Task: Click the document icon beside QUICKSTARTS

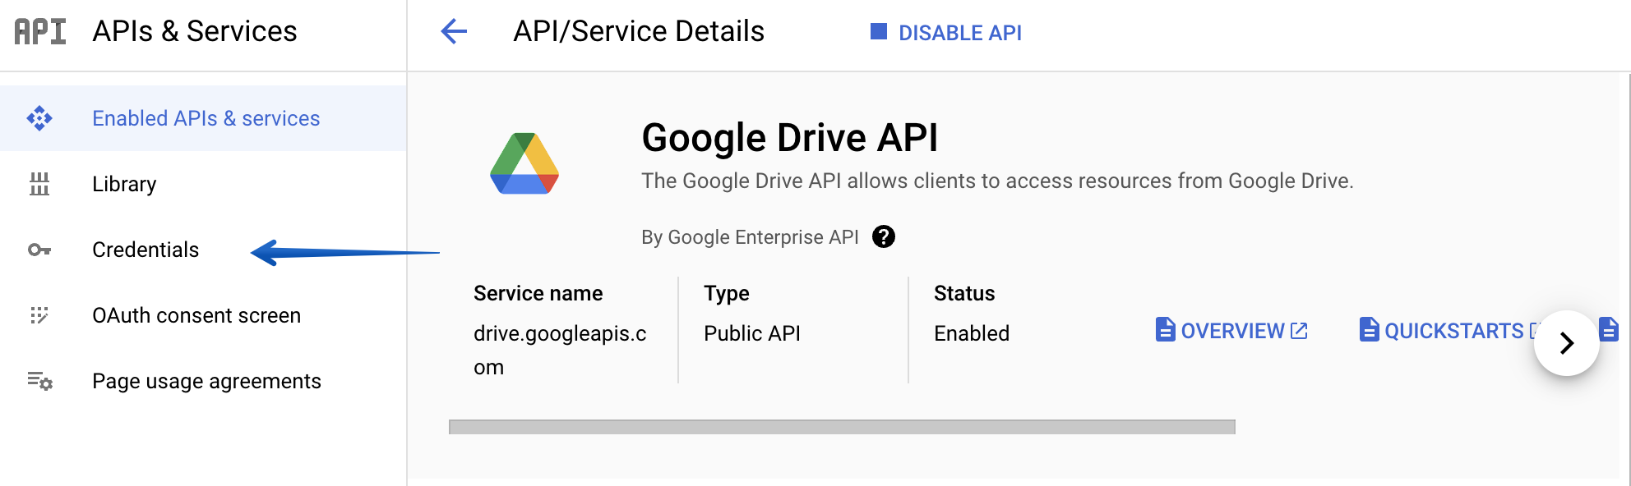Action: coord(1369,329)
